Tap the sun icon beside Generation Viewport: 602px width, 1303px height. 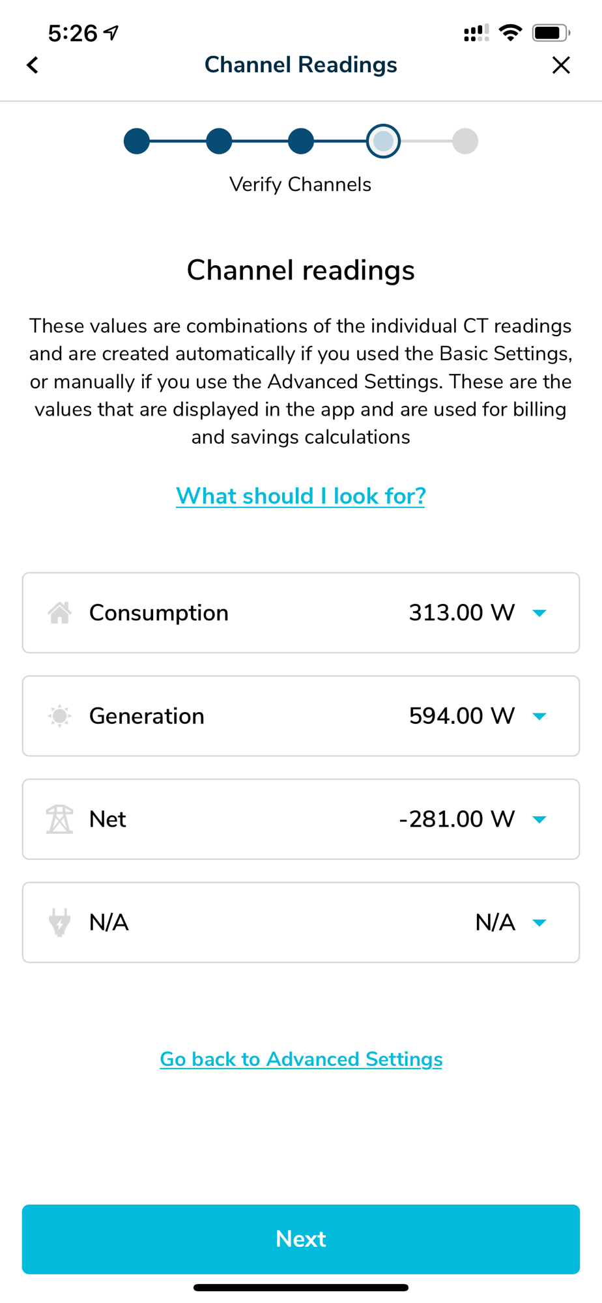pos(59,716)
